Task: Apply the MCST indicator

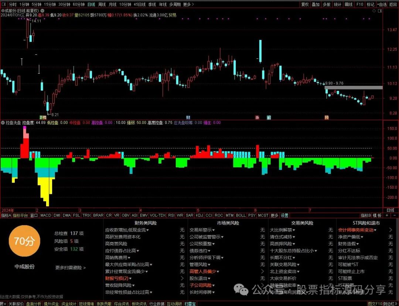Action: (263, 215)
